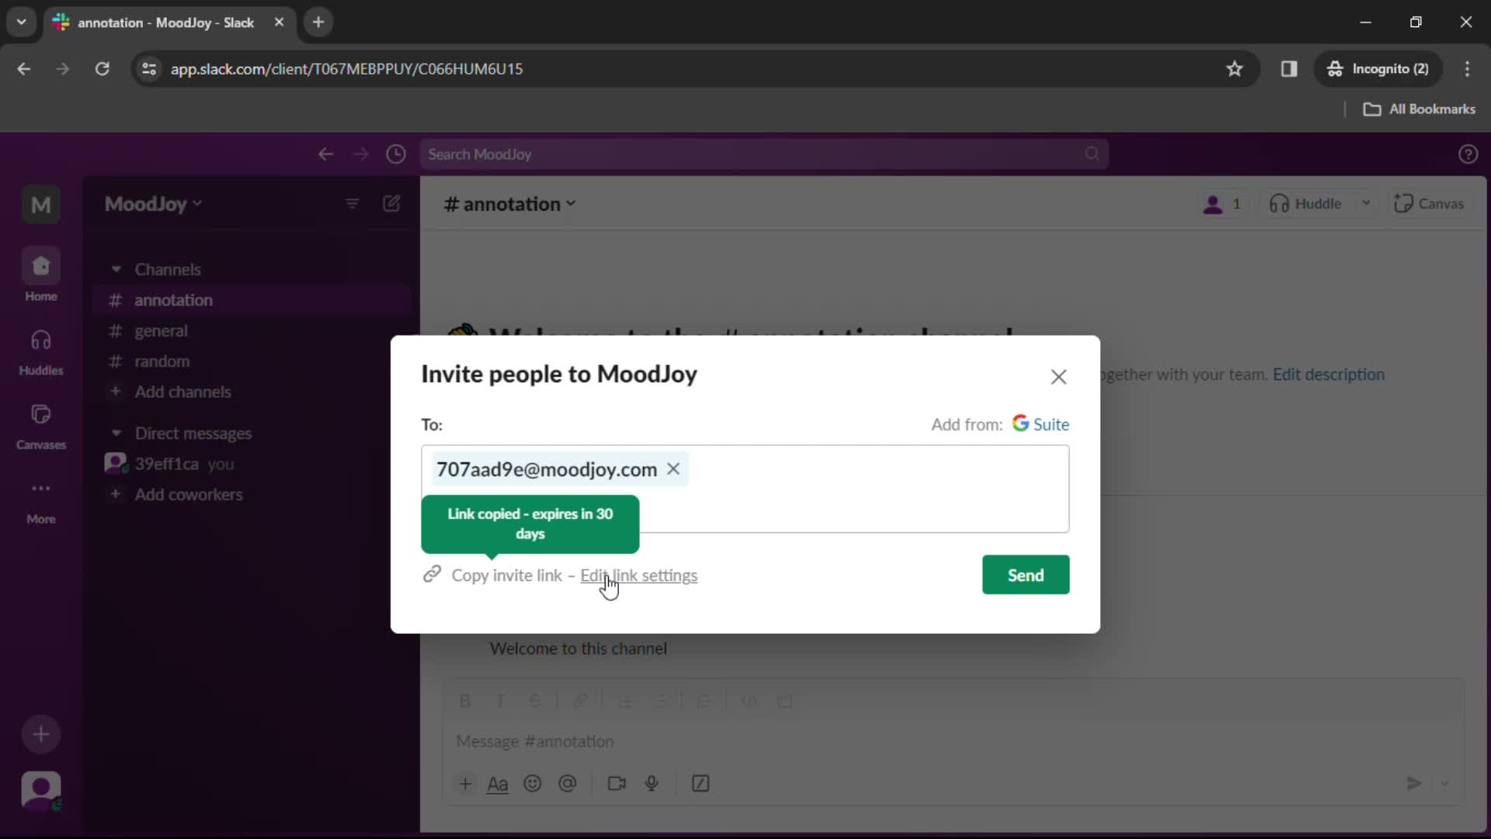Click the Send invite button
The height and width of the screenshot is (839, 1491).
click(1025, 575)
